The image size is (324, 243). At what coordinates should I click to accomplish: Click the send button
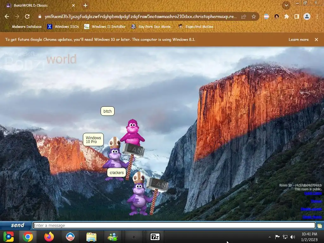tap(18, 225)
